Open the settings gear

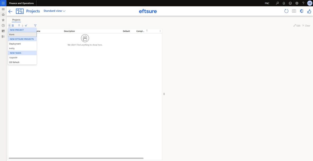click(x=297, y=3)
